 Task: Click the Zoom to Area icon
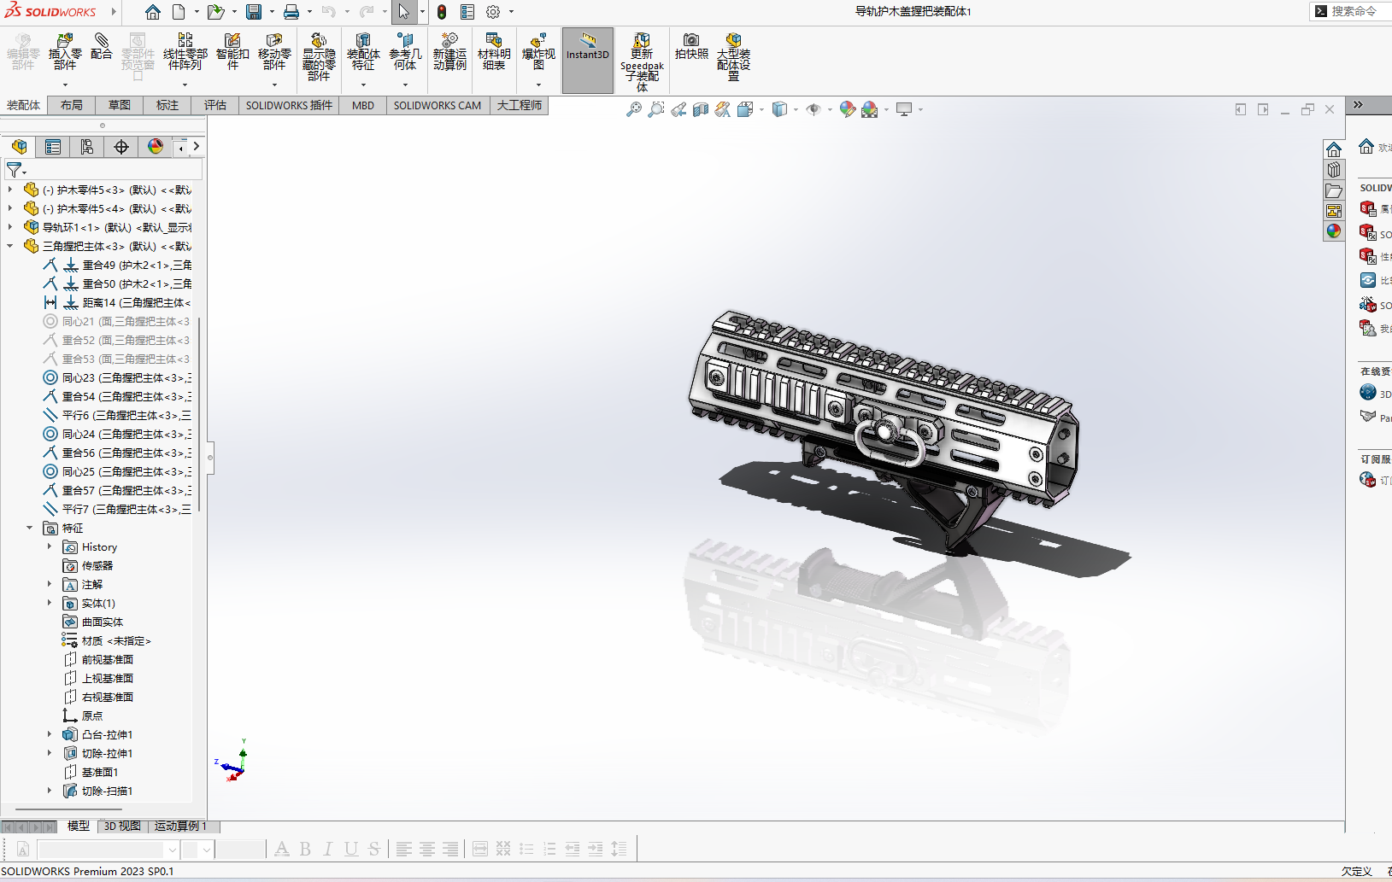click(x=656, y=109)
